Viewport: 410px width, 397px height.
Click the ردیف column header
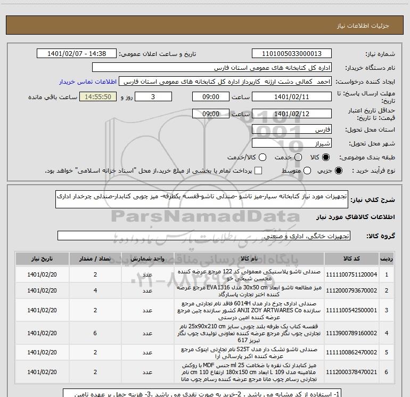coord(387,258)
